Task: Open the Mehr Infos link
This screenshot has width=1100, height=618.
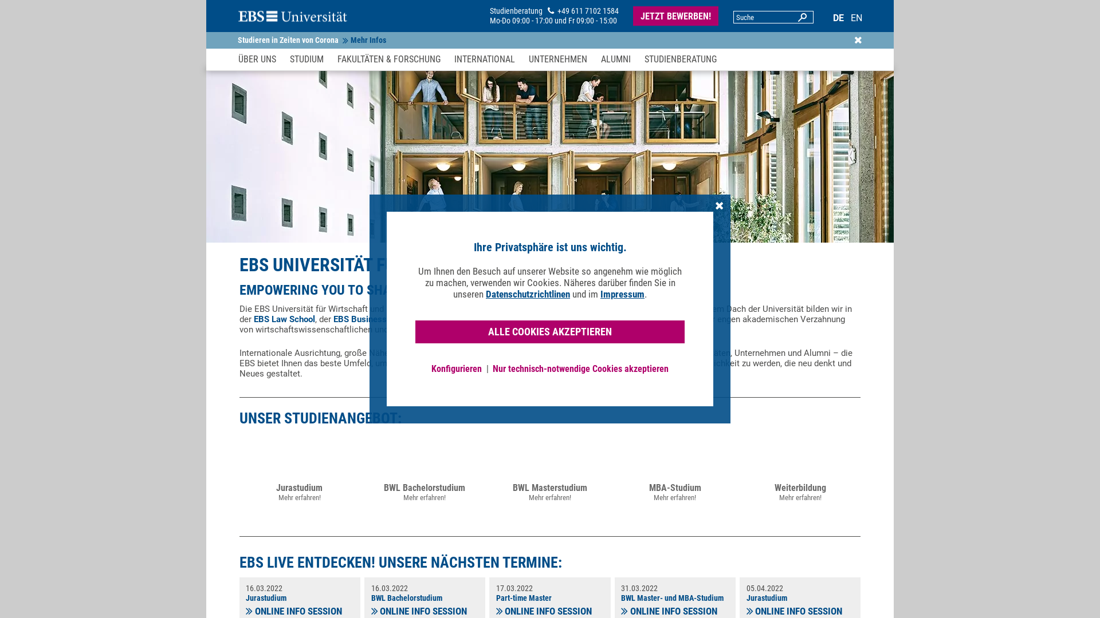Action: 364,41
